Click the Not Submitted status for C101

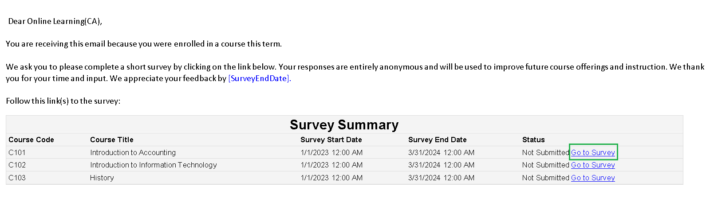[x=545, y=152]
